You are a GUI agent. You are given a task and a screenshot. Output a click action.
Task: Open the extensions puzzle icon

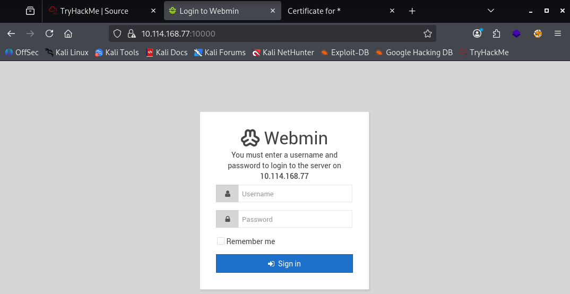point(496,33)
